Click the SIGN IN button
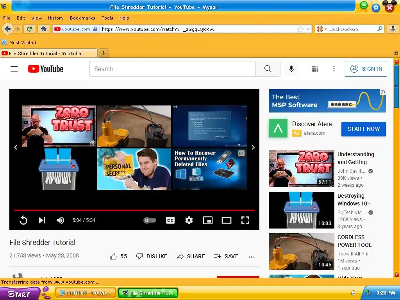 click(366, 69)
